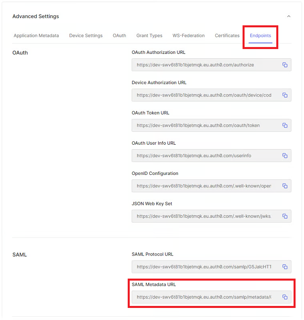304x320 pixels.
Task: Select the OpenID Configuration URL text field
Action: tap(205, 186)
